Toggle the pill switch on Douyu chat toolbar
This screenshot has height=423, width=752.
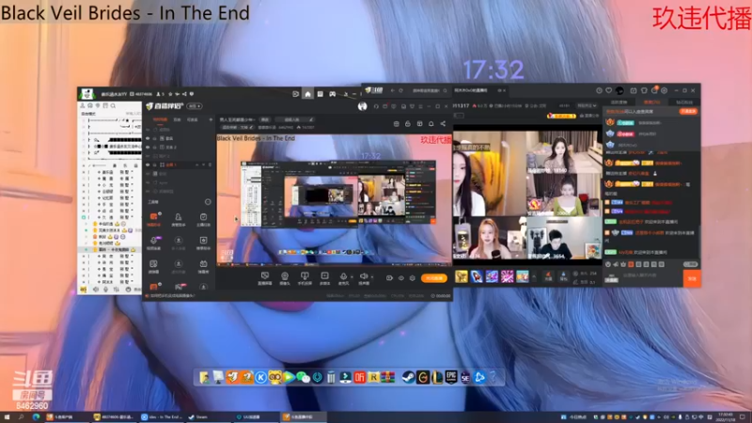coord(690,264)
